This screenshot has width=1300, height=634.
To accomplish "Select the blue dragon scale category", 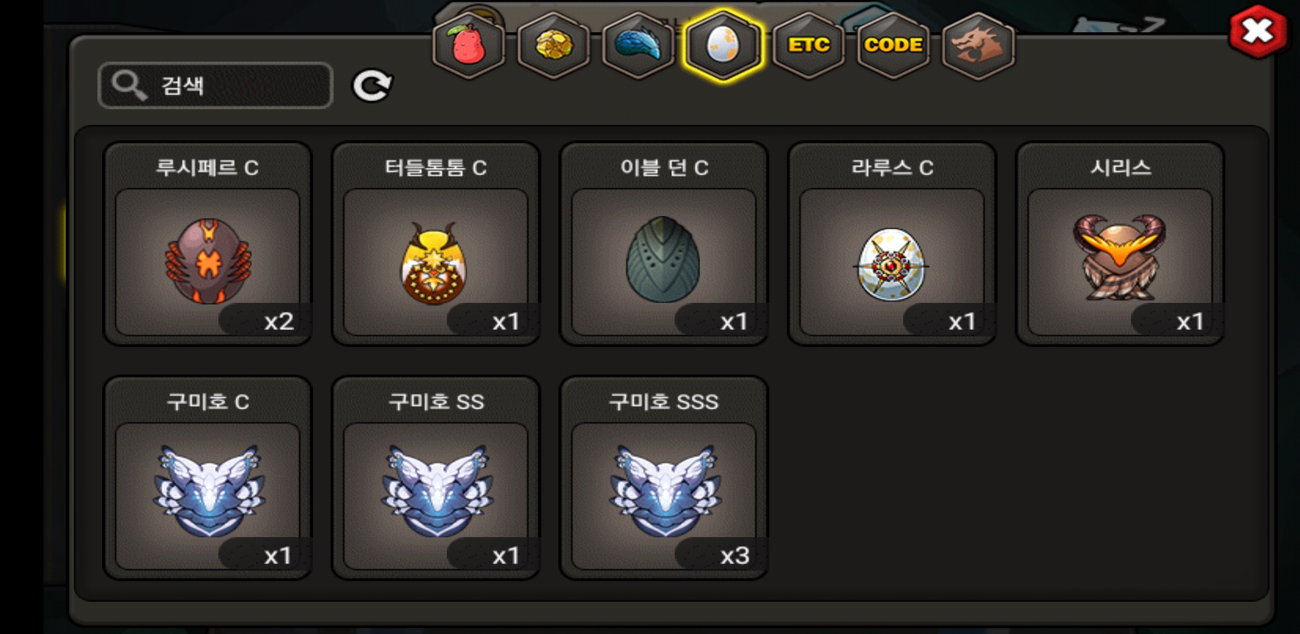I will coord(638,45).
